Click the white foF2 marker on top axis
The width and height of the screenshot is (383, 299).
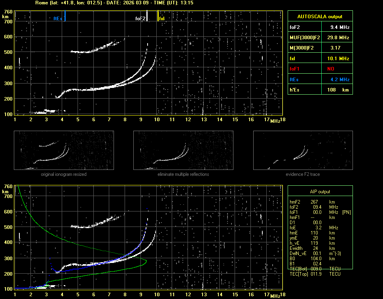147,17
